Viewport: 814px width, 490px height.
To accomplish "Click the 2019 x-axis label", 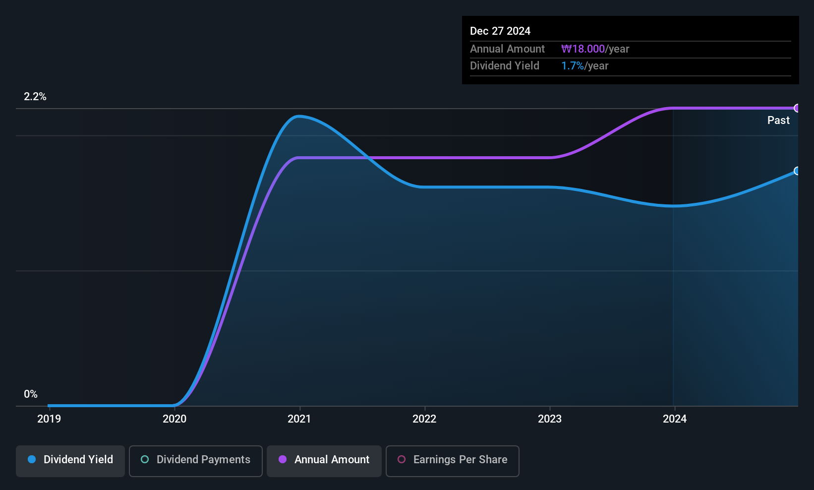I will (49, 419).
